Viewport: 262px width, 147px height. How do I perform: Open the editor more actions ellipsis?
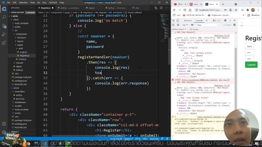(166, 8)
